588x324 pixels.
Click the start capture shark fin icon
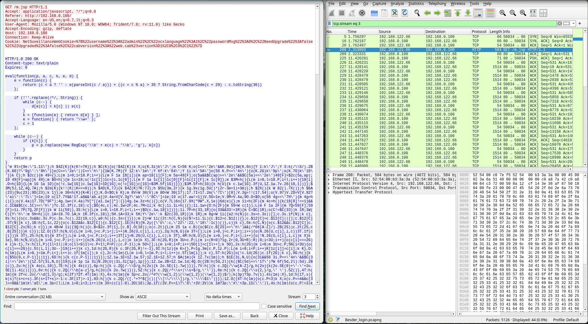point(332,13)
